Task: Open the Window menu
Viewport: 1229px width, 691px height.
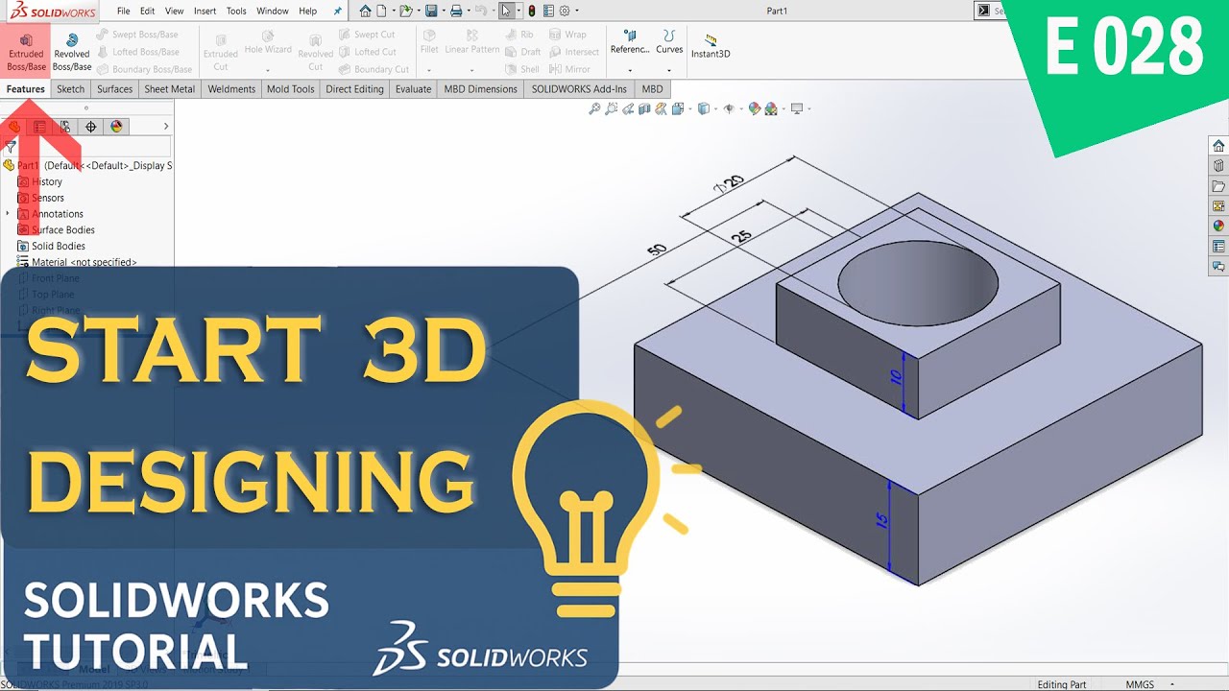Action: [x=273, y=12]
